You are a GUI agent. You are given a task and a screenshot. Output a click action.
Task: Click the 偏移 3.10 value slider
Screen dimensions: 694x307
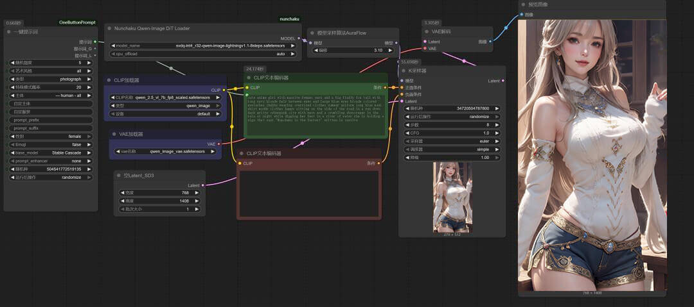click(353, 51)
